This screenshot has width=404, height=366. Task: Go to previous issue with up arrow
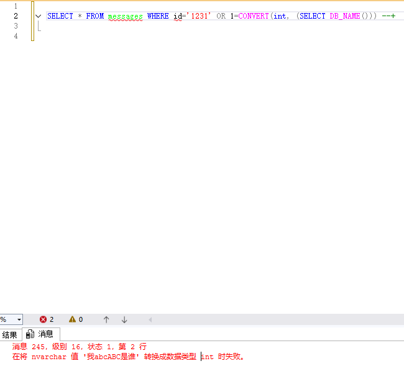pyautogui.click(x=106, y=319)
